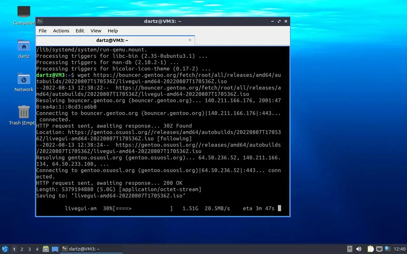Click 'Processing triggers for man-db' line

108,63
